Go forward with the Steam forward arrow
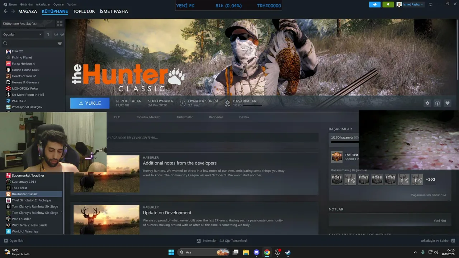Viewport: 459px width, 258px height. click(x=13, y=11)
